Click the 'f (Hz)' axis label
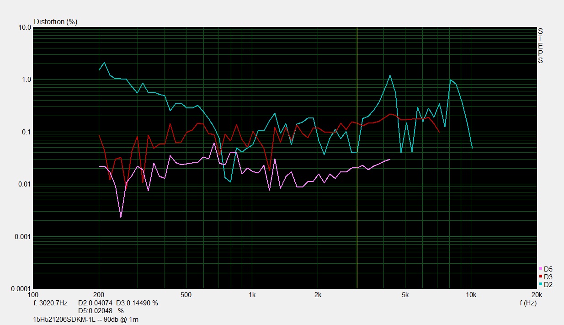 click(528, 303)
